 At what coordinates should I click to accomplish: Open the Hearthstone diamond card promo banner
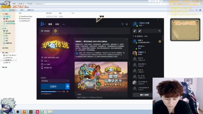[x=101, y=76]
